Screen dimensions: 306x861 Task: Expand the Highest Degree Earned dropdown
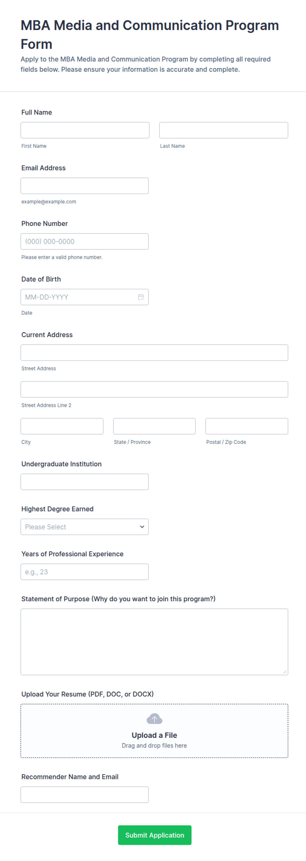coord(85,527)
